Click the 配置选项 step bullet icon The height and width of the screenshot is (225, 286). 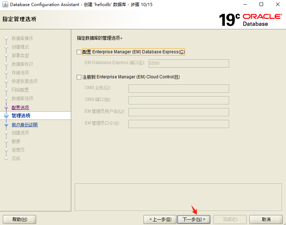[x=6, y=107]
